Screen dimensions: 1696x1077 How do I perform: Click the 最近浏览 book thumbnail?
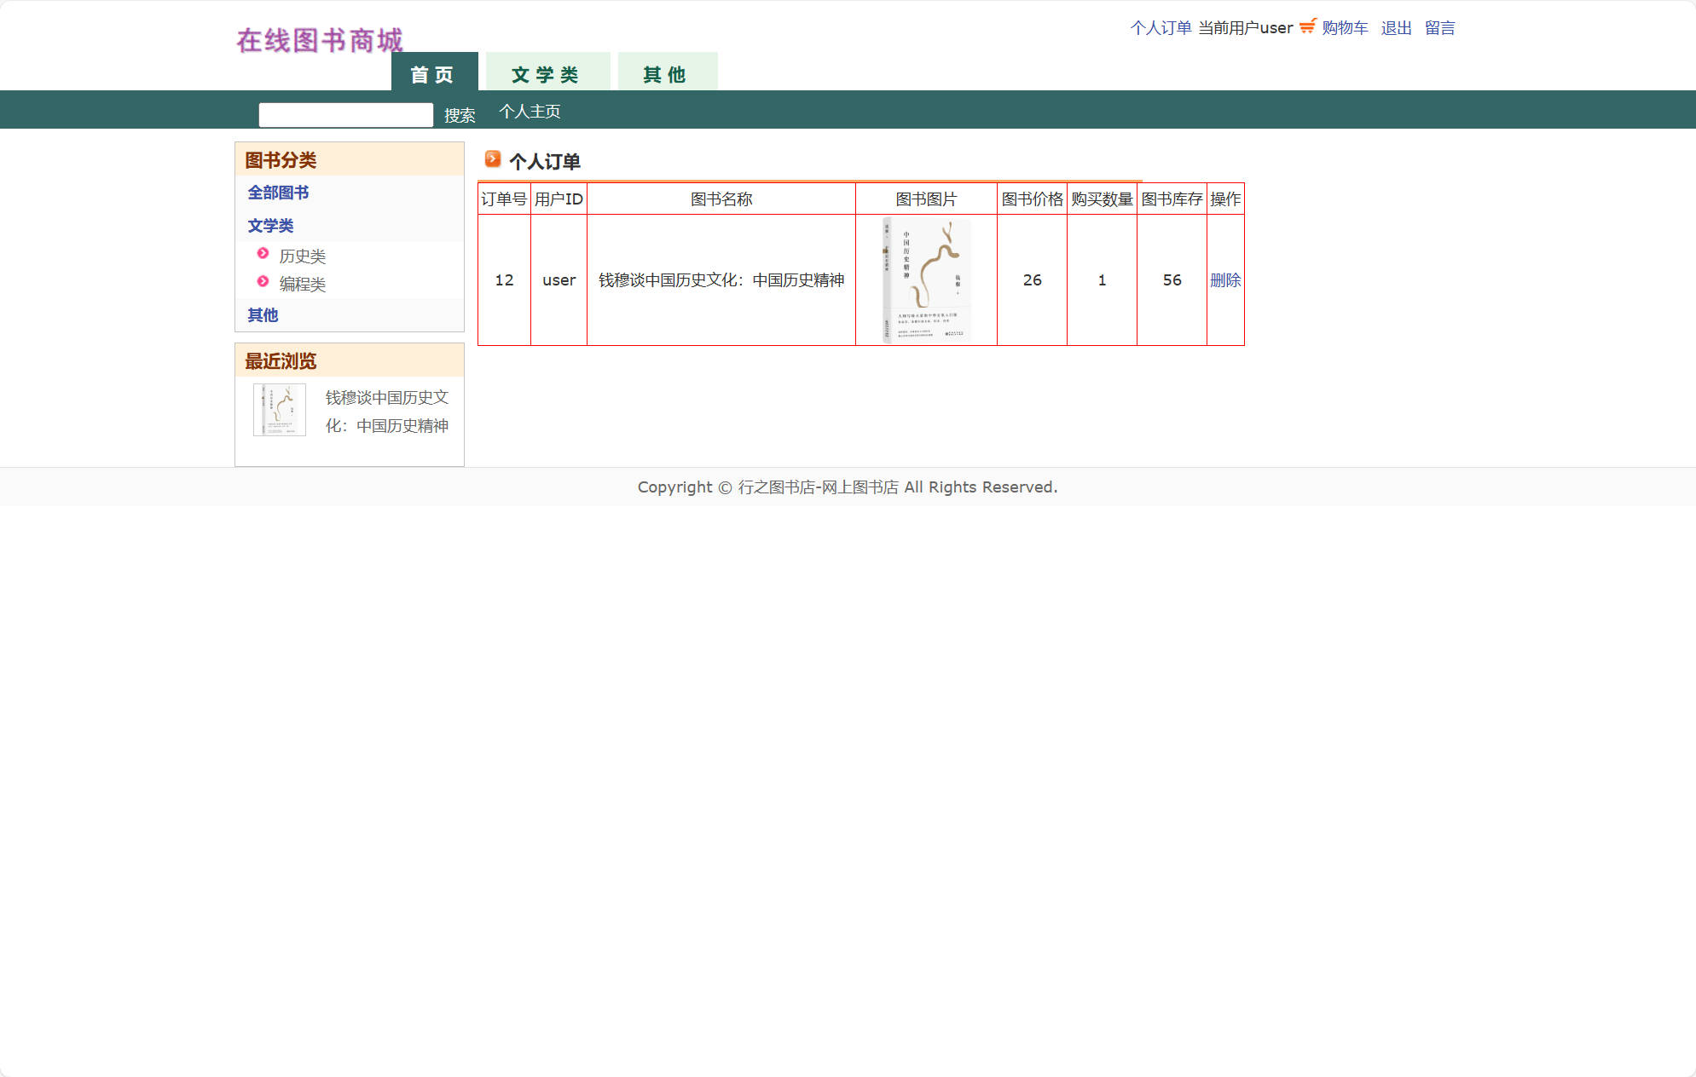(x=280, y=410)
